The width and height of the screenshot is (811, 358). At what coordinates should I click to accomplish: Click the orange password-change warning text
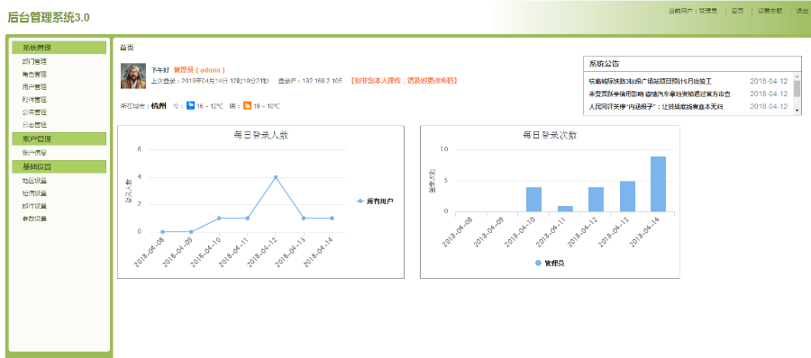click(x=404, y=81)
